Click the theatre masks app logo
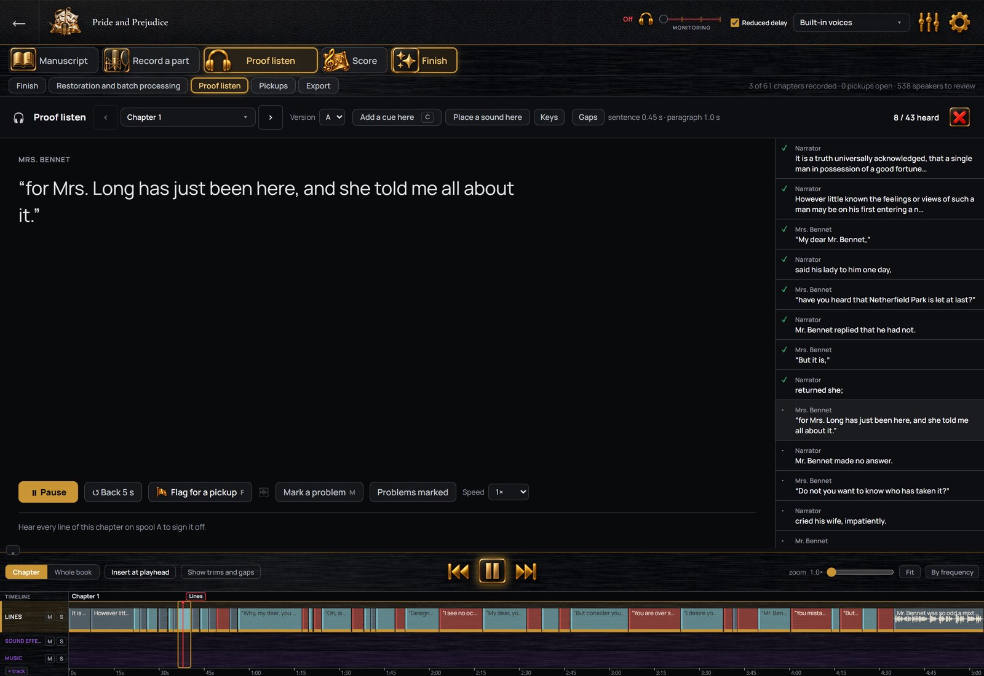984x676 pixels. [x=65, y=22]
